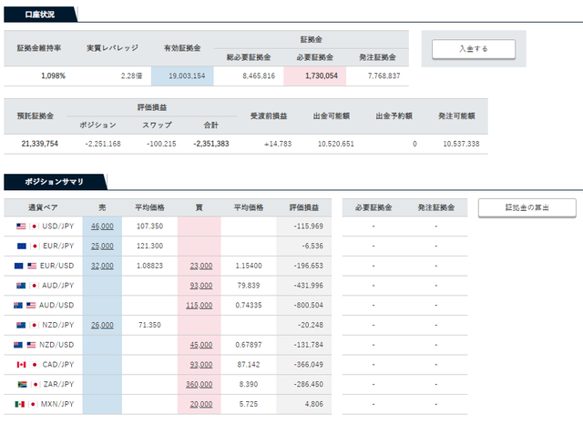Open EUR/USD sell quantity 32,000 link
Image resolution: width=583 pixels, height=423 pixels.
coord(102,266)
